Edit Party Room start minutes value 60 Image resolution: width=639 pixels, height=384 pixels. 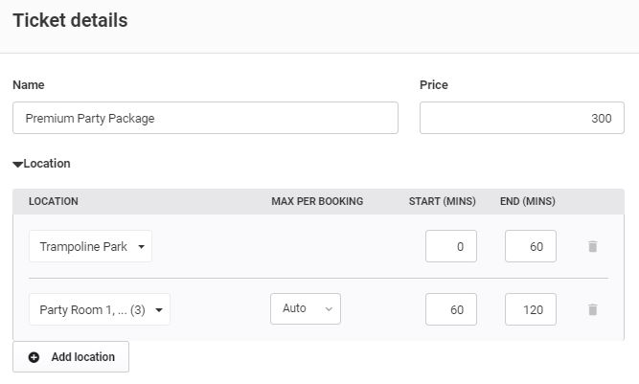pyautogui.click(x=451, y=309)
